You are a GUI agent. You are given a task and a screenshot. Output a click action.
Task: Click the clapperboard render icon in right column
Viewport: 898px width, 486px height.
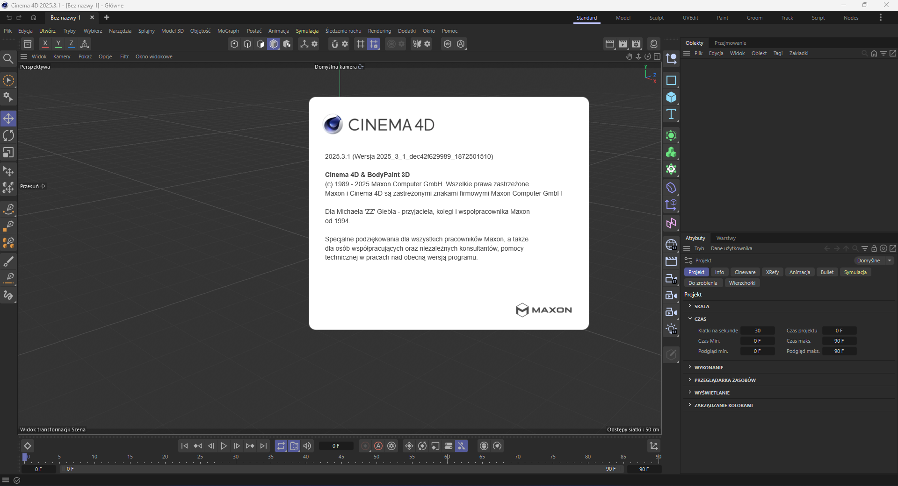point(671,261)
